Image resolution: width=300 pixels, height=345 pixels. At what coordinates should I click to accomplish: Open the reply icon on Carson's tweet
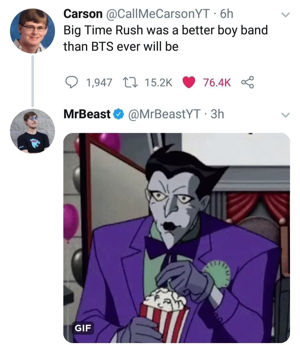(x=71, y=82)
